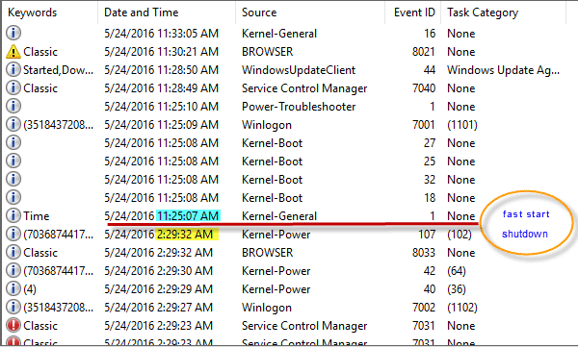578x348 pixels.
Task: Click the 'Kernel-General' source of event 16
Action: pos(279,34)
